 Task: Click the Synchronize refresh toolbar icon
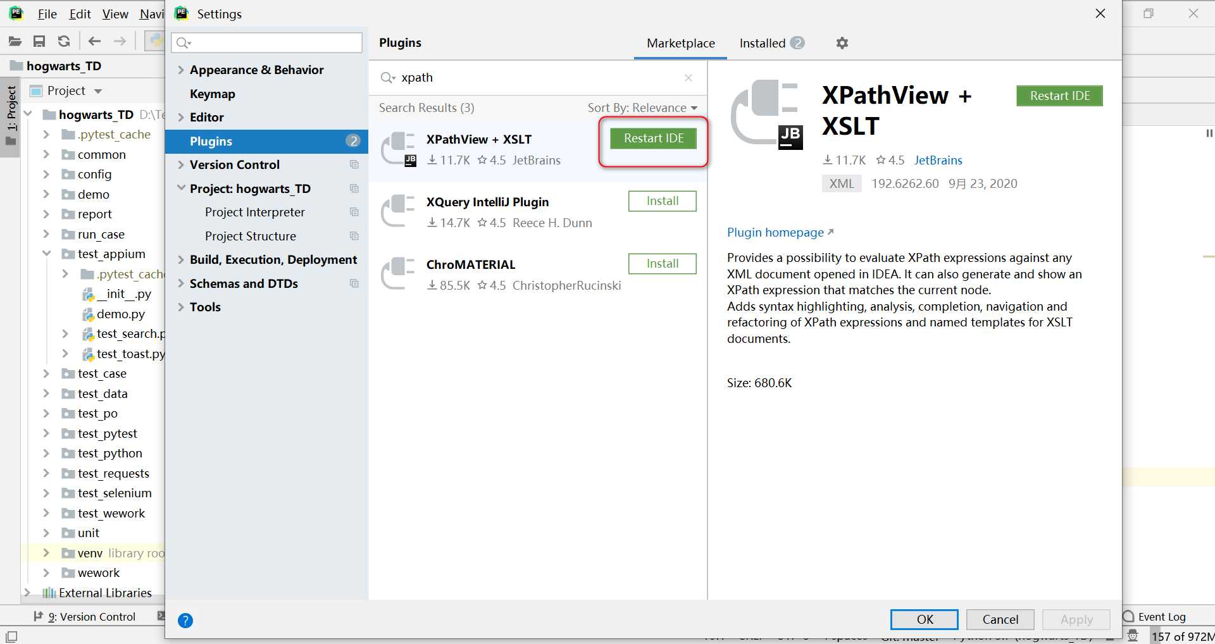[64, 42]
